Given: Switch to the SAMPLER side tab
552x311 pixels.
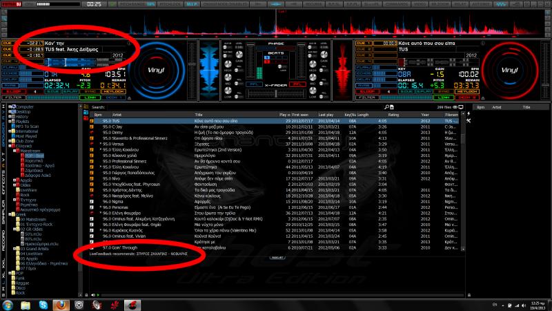Looking at the screenshot, I should point(3,212).
